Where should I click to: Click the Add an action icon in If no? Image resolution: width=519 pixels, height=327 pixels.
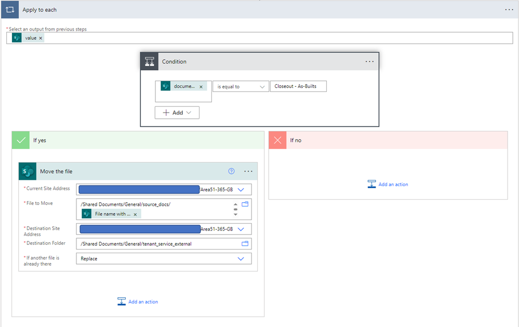coord(371,184)
